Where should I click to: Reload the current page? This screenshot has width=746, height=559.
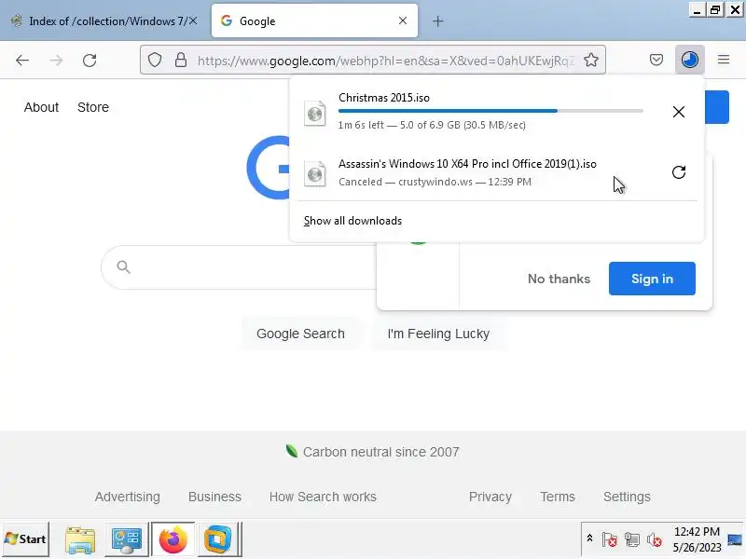tap(90, 61)
